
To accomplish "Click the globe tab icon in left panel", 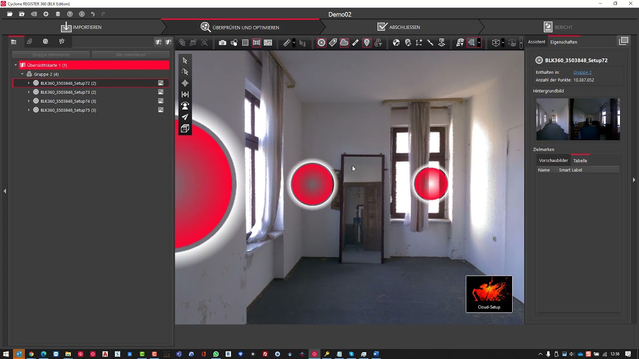I will point(45,41).
